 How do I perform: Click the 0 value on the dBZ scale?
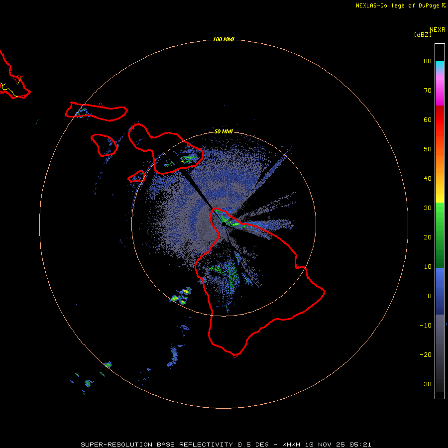(430, 296)
